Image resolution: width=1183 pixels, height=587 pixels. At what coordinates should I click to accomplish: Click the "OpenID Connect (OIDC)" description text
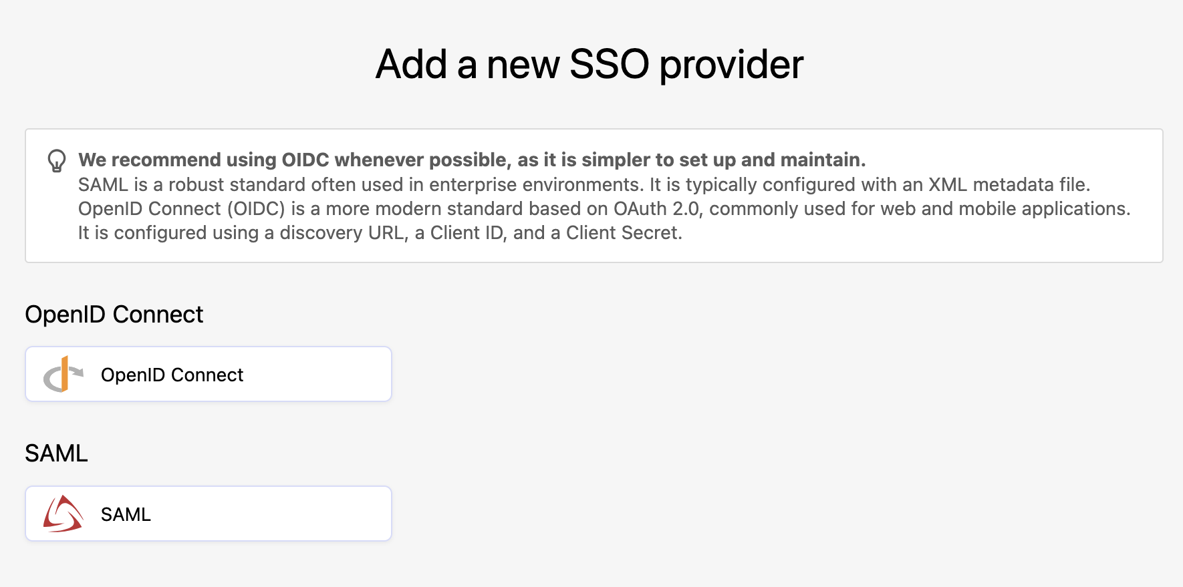[182, 209]
